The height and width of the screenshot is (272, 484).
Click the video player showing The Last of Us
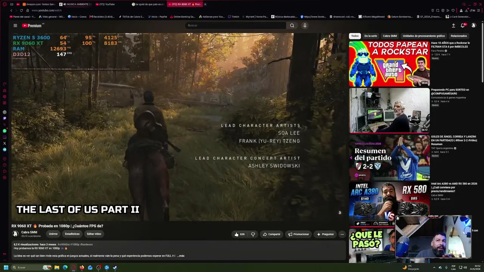click(179, 127)
